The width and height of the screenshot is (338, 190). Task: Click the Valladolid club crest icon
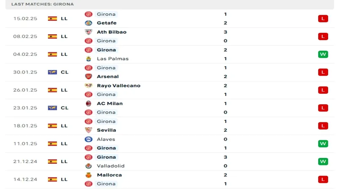[88, 166]
